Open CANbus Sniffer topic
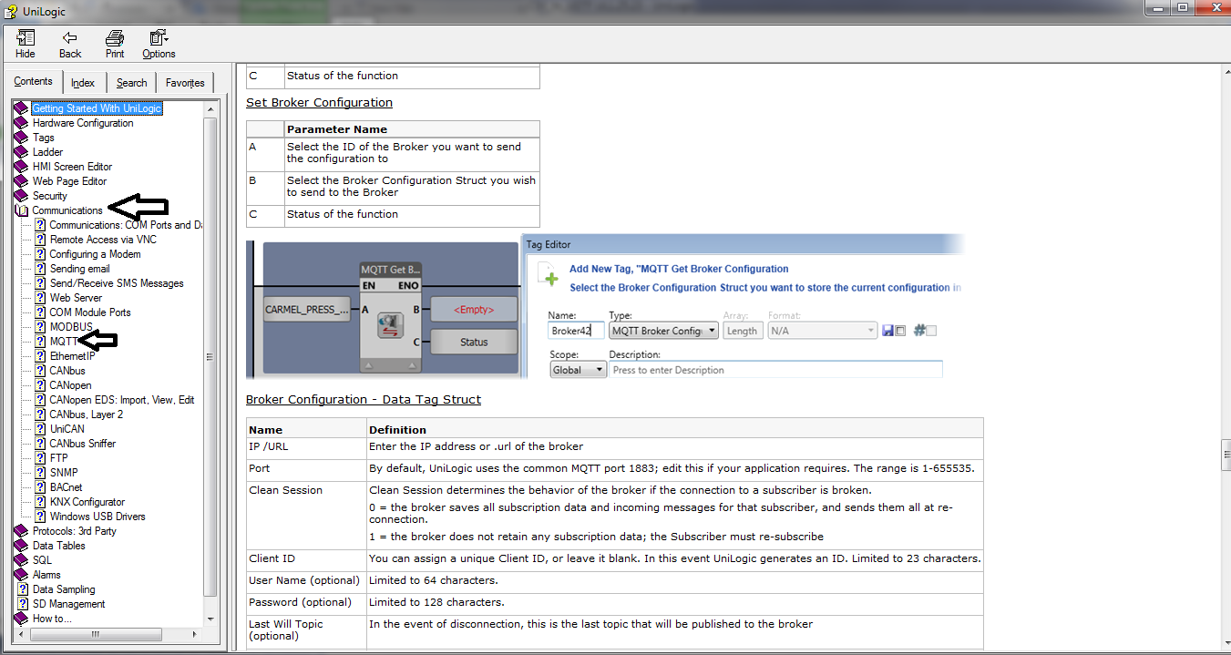The image size is (1231, 655). pyautogui.click(x=83, y=444)
